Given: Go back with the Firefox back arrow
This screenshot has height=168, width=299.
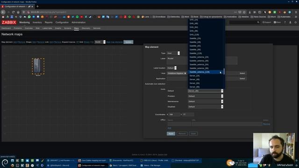Looking at the screenshot, I should pos(3,12).
